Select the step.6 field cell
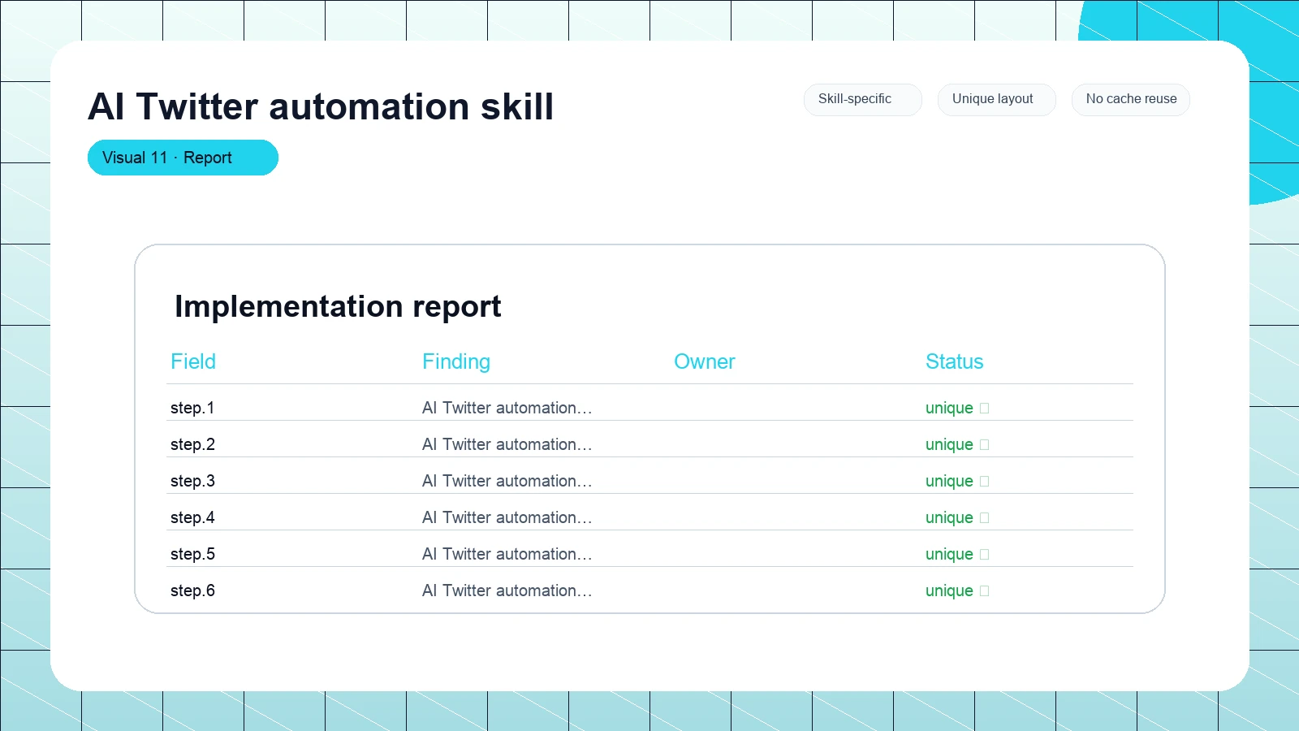The height and width of the screenshot is (731, 1299). point(192,590)
